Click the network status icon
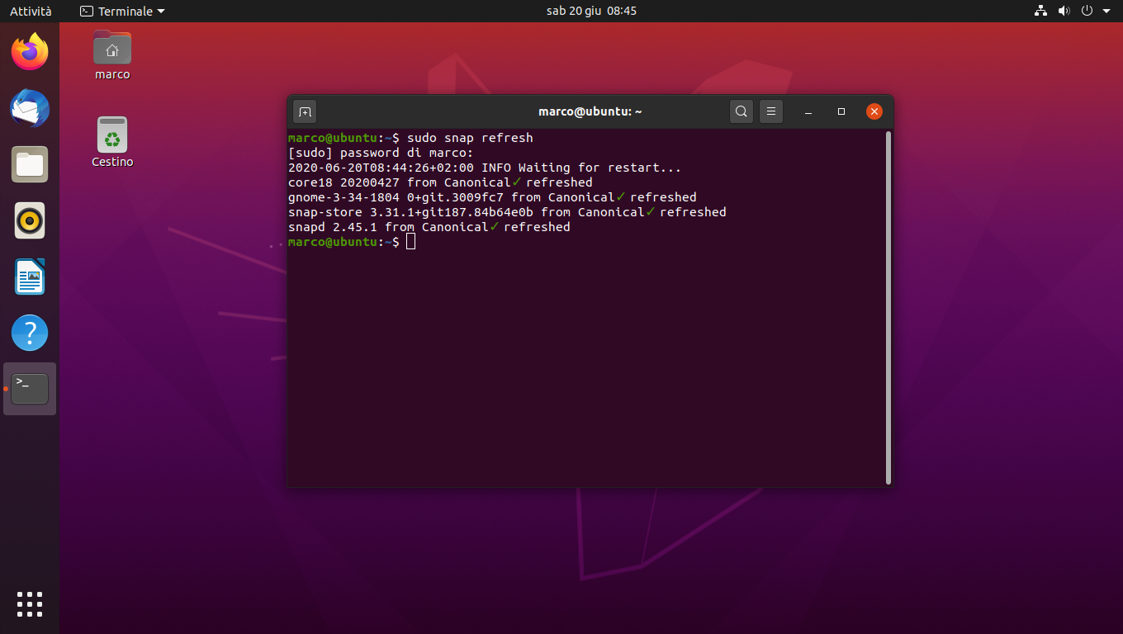 coord(1040,11)
